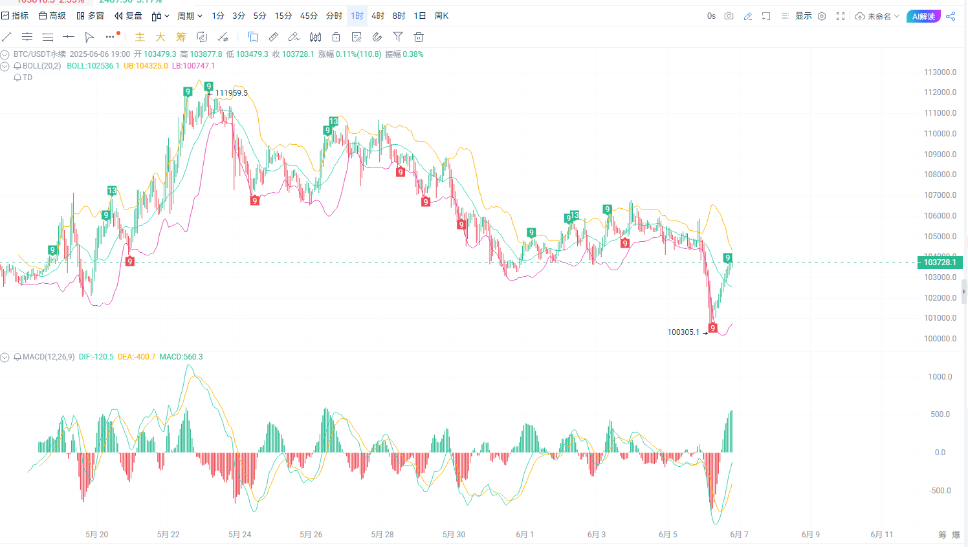Viewport: 968px width, 547px height.
Task: Click the MACD alert bell icon
Action: coord(17,357)
